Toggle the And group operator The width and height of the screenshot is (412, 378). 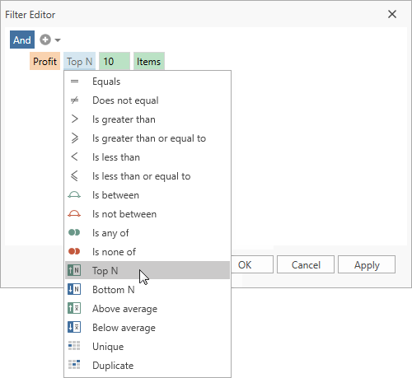(22, 40)
